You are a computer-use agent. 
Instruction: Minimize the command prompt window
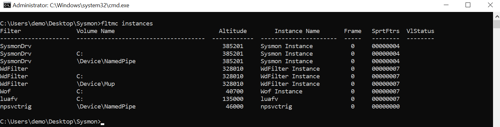[x=446, y=5]
